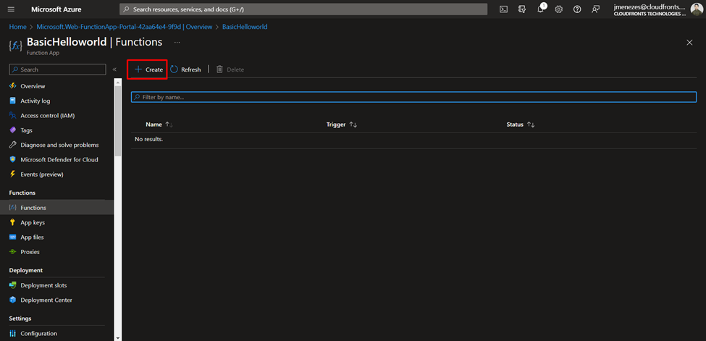Click the Function App fx icon near title
Image resolution: width=706 pixels, height=341 pixels.
(15, 46)
